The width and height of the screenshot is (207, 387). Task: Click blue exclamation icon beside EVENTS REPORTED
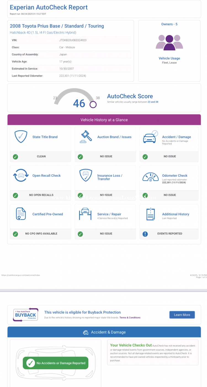point(145,234)
